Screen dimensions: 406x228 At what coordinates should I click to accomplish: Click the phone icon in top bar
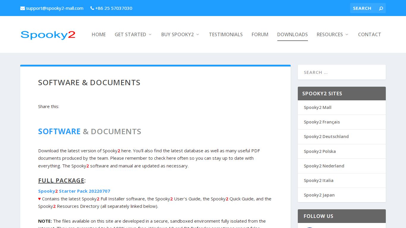click(x=92, y=8)
